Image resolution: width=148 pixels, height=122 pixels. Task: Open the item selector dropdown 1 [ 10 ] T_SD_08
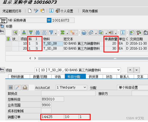pos(78,70)
